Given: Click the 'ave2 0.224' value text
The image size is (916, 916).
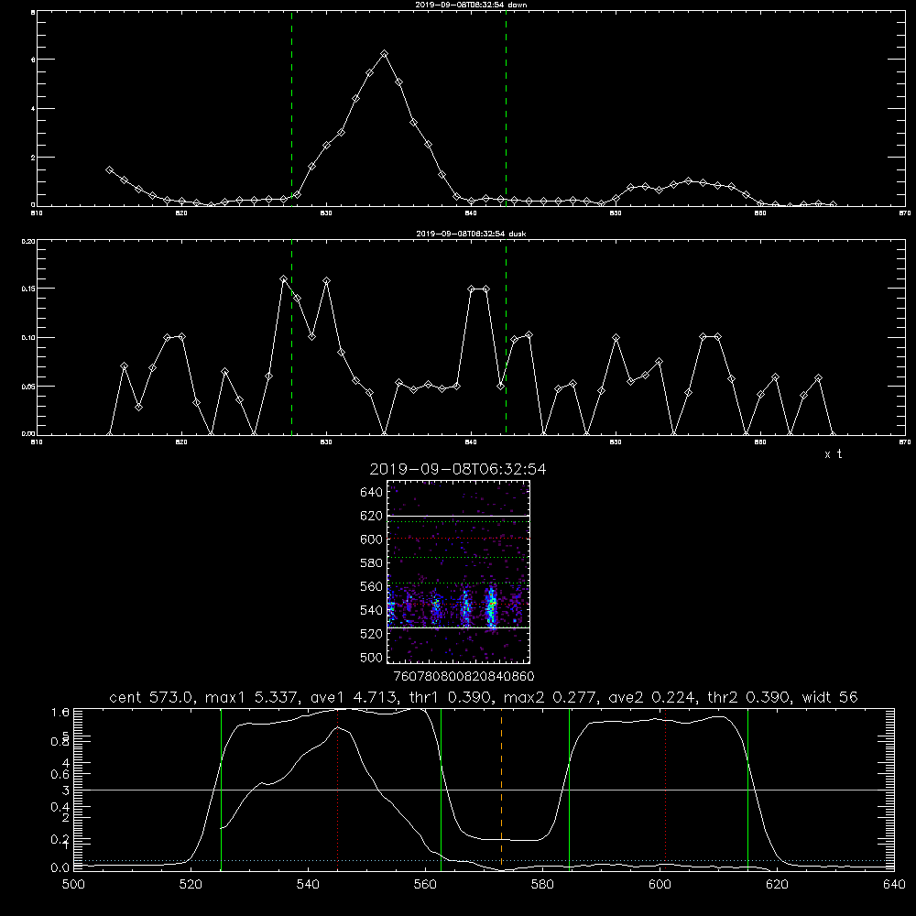Looking at the screenshot, I should pos(652,697).
